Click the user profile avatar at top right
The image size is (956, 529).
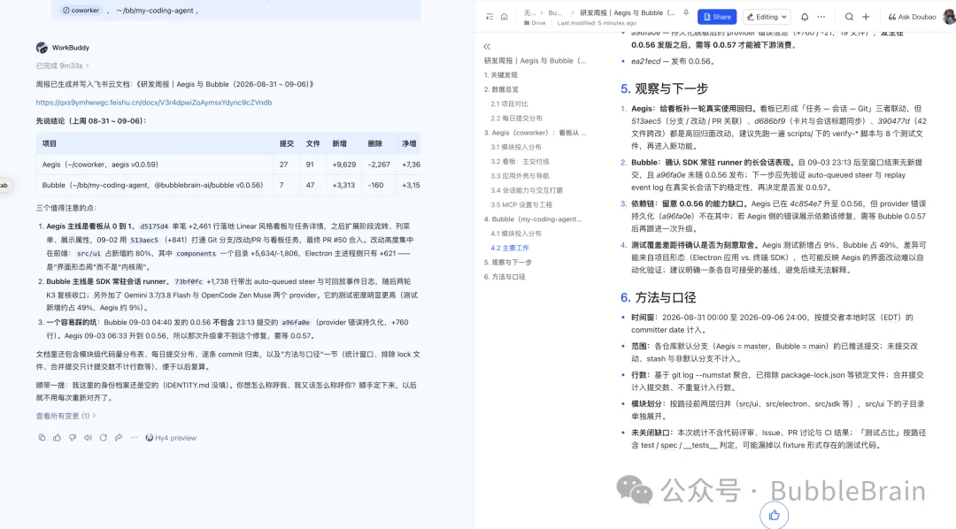[949, 17]
